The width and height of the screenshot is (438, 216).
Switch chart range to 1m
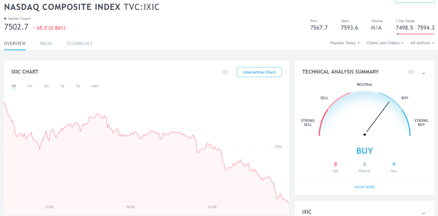coord(30,86)
